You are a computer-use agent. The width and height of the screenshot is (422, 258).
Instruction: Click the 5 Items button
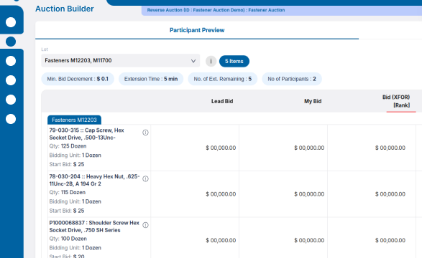(x=234, y=61)
